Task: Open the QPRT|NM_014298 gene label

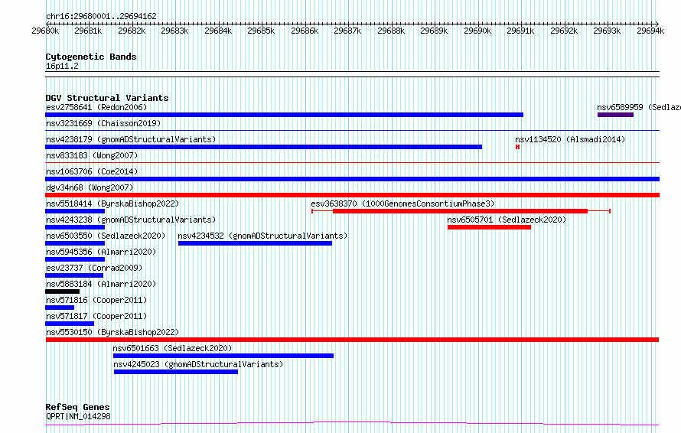Action: [78, 416]
